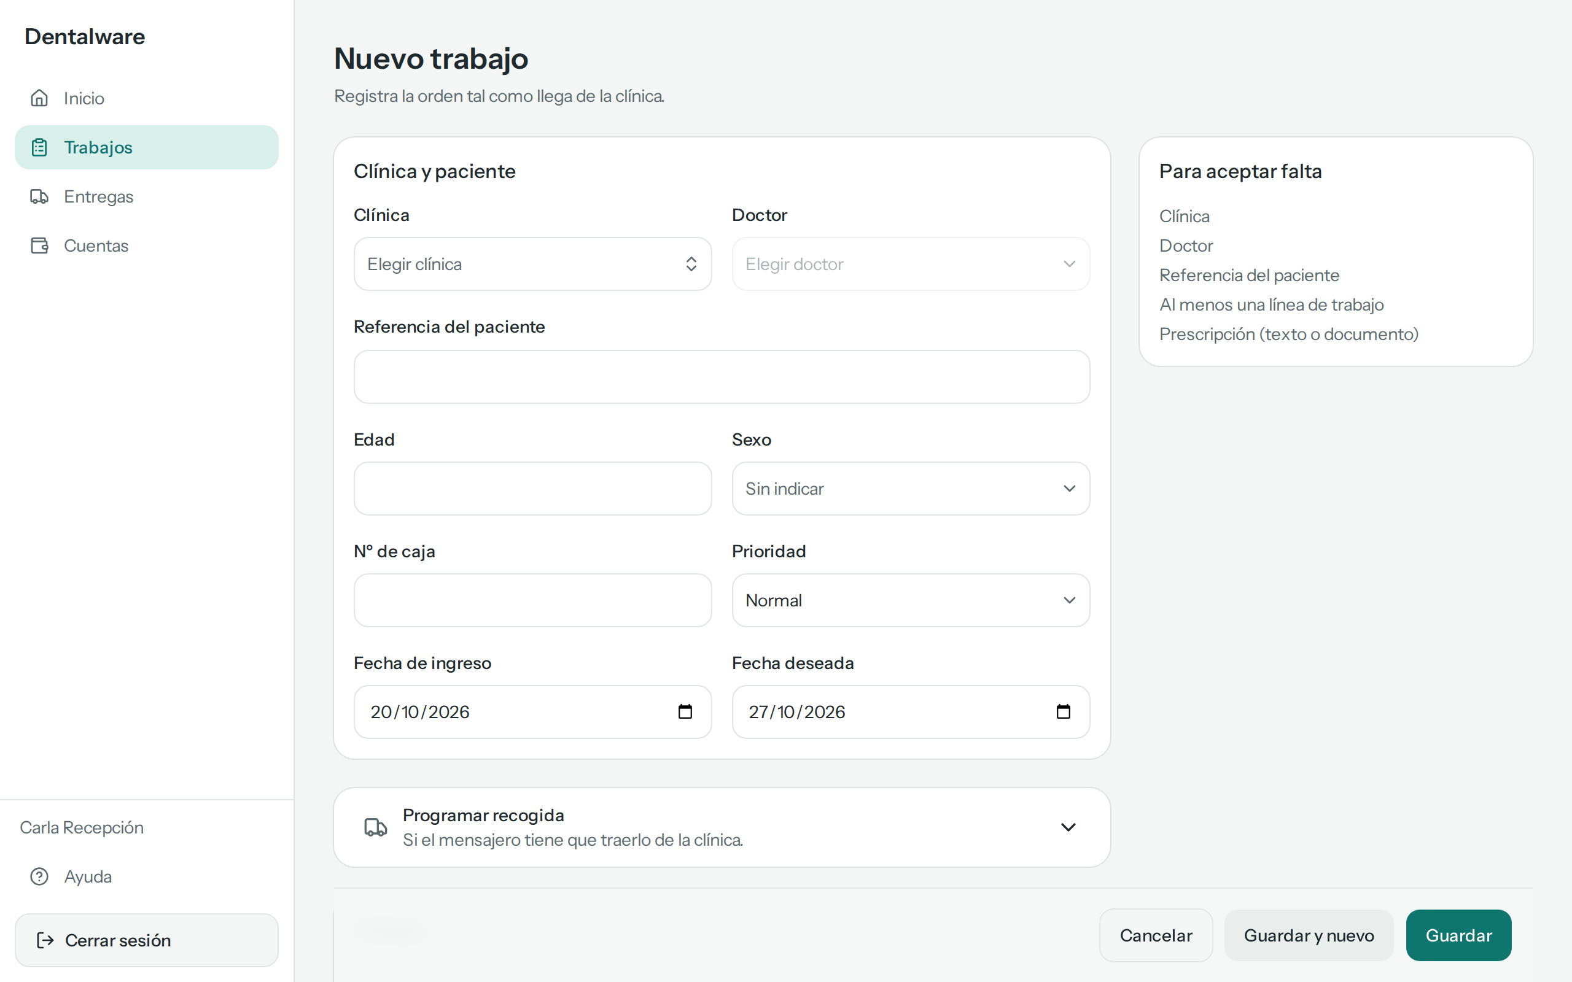Screen dimensions: 1572x982
Task: Open Cuentas from the sidebar
Action: 147,245
